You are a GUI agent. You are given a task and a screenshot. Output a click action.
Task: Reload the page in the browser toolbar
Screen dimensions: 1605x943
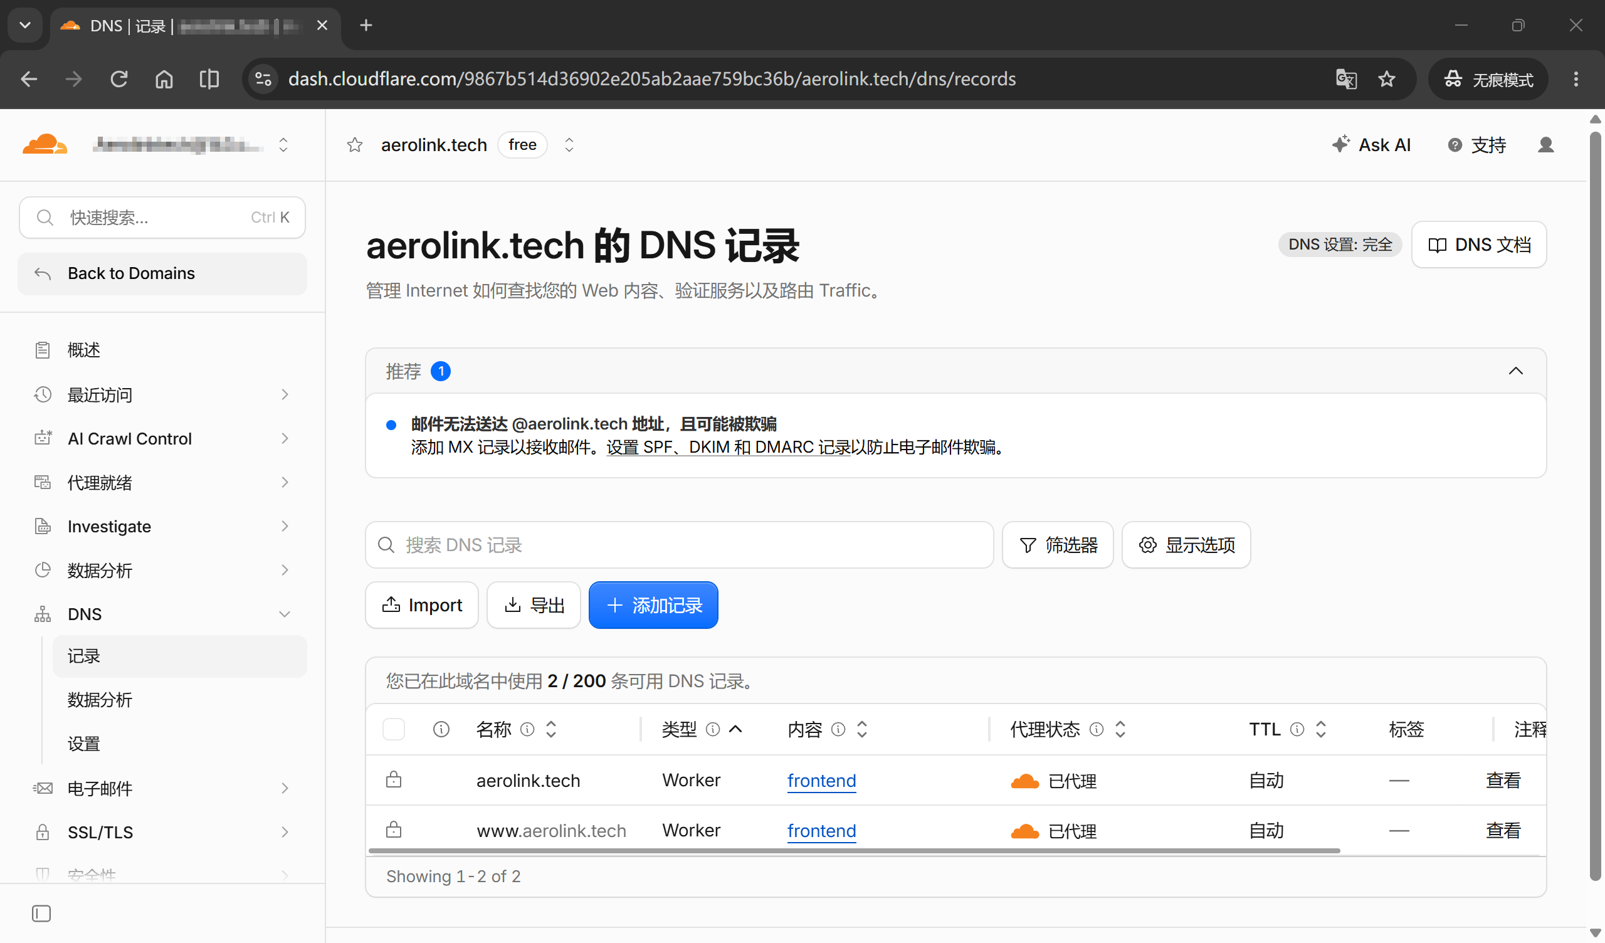119,79
